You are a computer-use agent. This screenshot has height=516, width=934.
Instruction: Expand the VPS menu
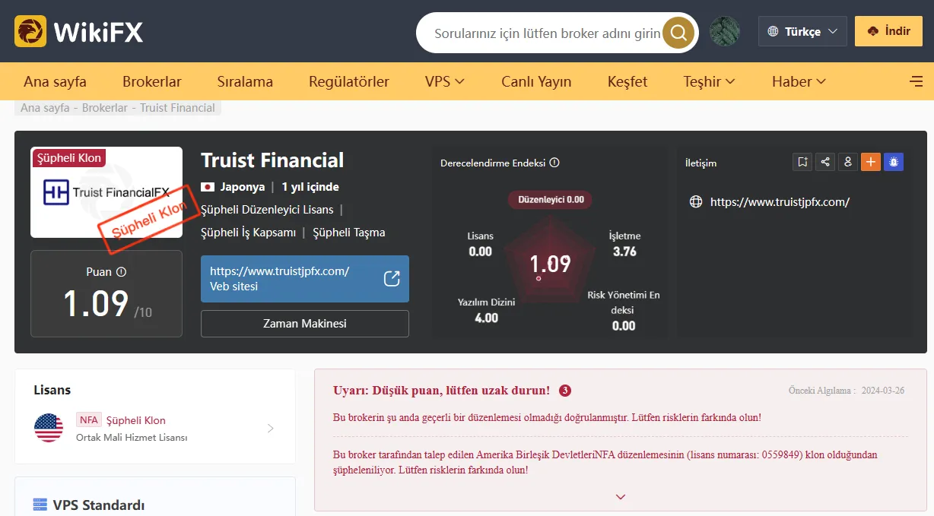tap(445, 81)
